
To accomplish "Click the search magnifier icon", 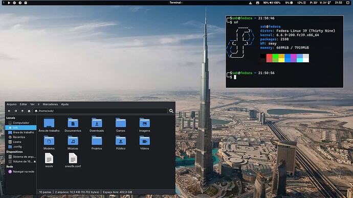I will pyautogui.click(x=171, y=111).
